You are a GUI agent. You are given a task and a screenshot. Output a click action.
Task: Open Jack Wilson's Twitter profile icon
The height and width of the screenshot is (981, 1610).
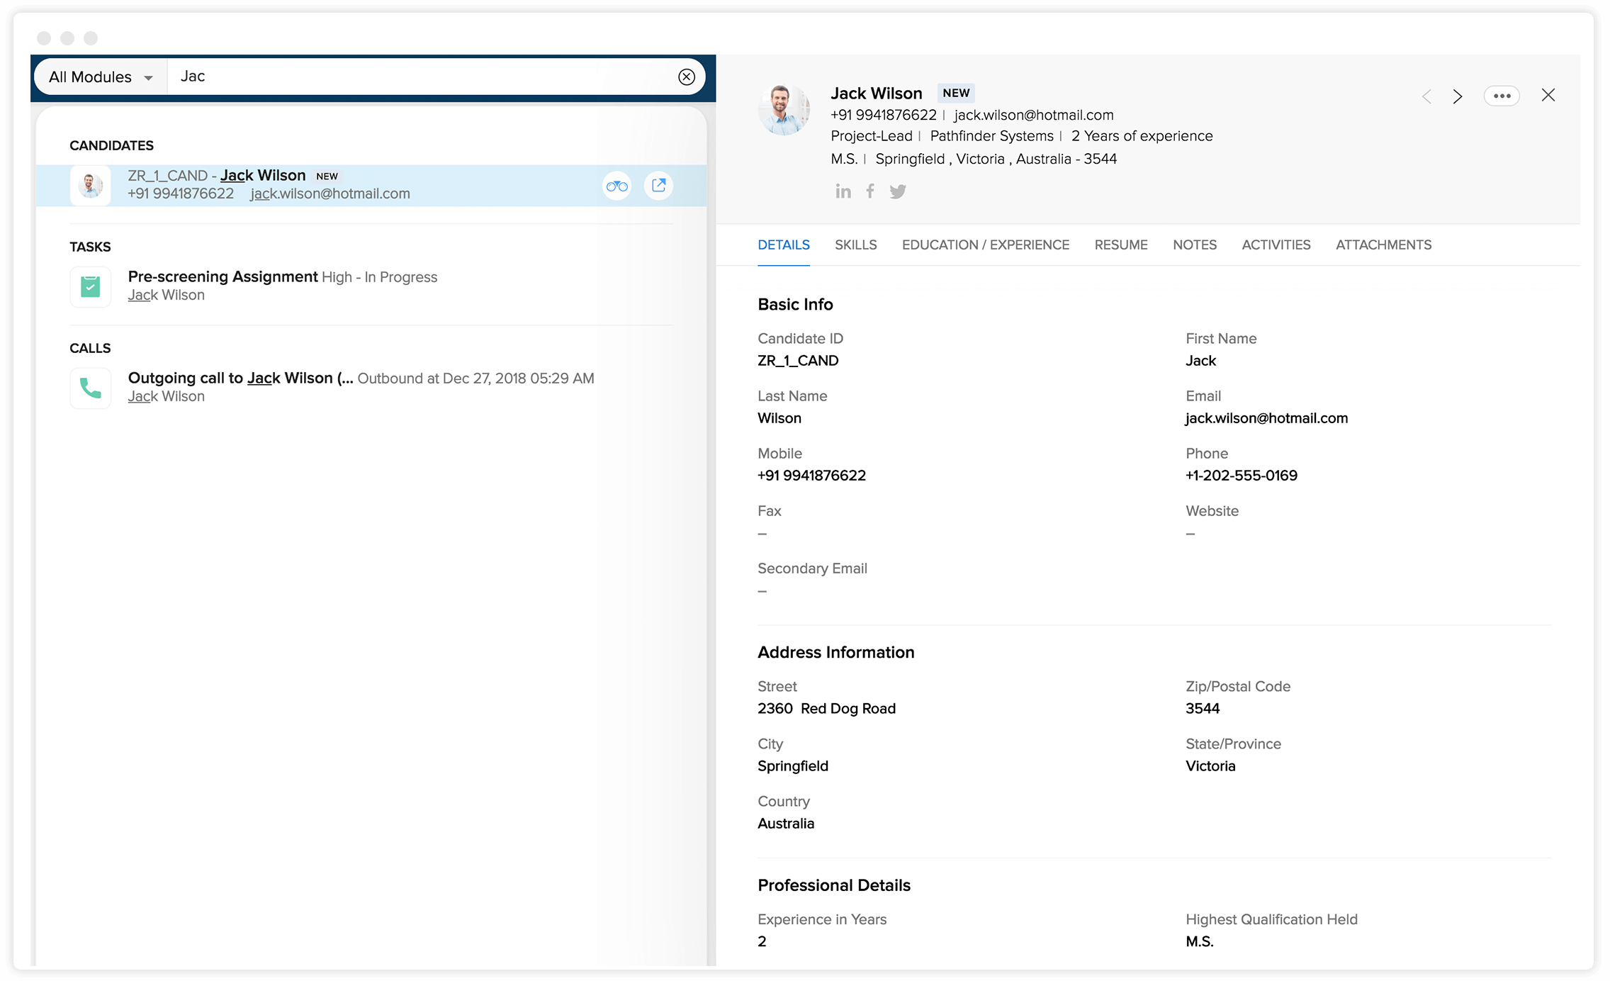[x=898, y=191]
